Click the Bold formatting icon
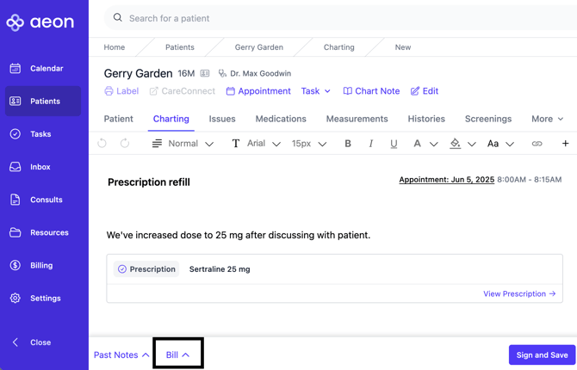This screenshot has height=370, width=577. pos(348,144)
